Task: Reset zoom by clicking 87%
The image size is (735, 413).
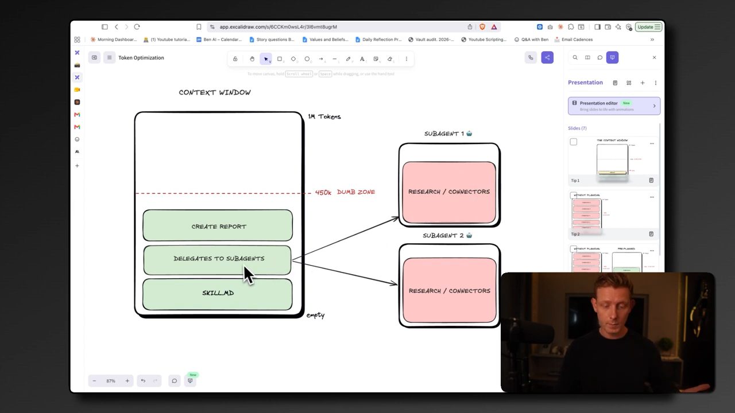Action: (x=111, y=381)
